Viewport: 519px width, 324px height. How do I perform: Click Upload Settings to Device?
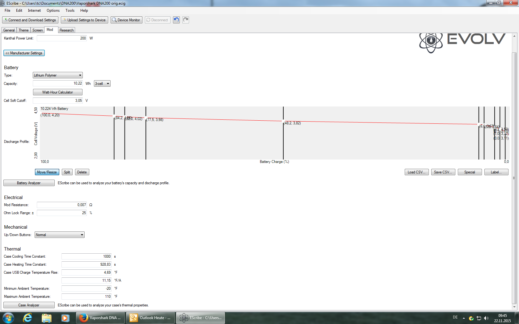click(84, 20)
